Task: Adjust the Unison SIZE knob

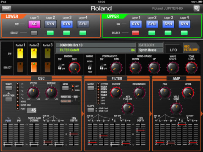Action: (x=74, y=68)
